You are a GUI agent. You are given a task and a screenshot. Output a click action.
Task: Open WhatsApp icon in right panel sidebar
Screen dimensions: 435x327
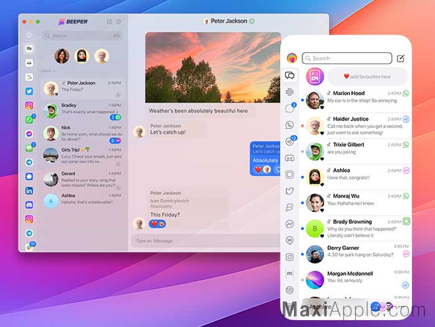(290, 125)
